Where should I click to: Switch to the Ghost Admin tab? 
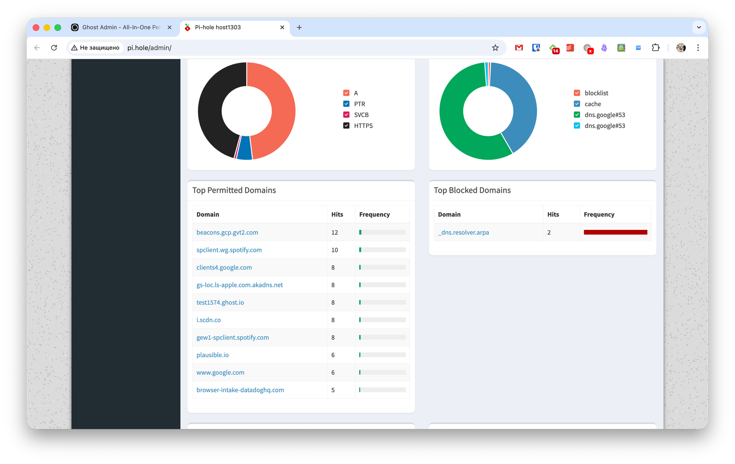click(x=121, y=28)
